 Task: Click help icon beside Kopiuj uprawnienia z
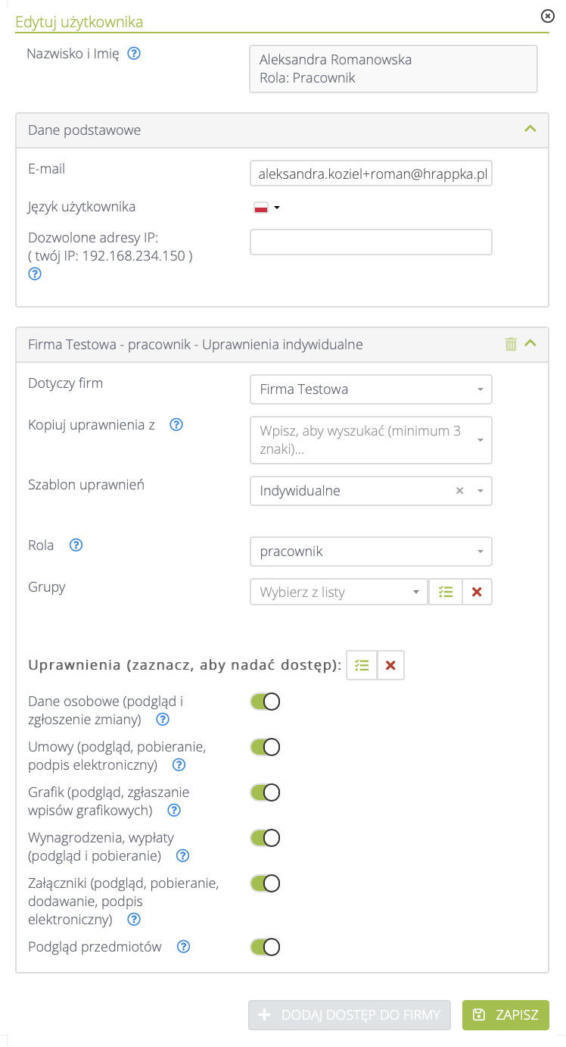pyautogui.click(x=176, y=425)
